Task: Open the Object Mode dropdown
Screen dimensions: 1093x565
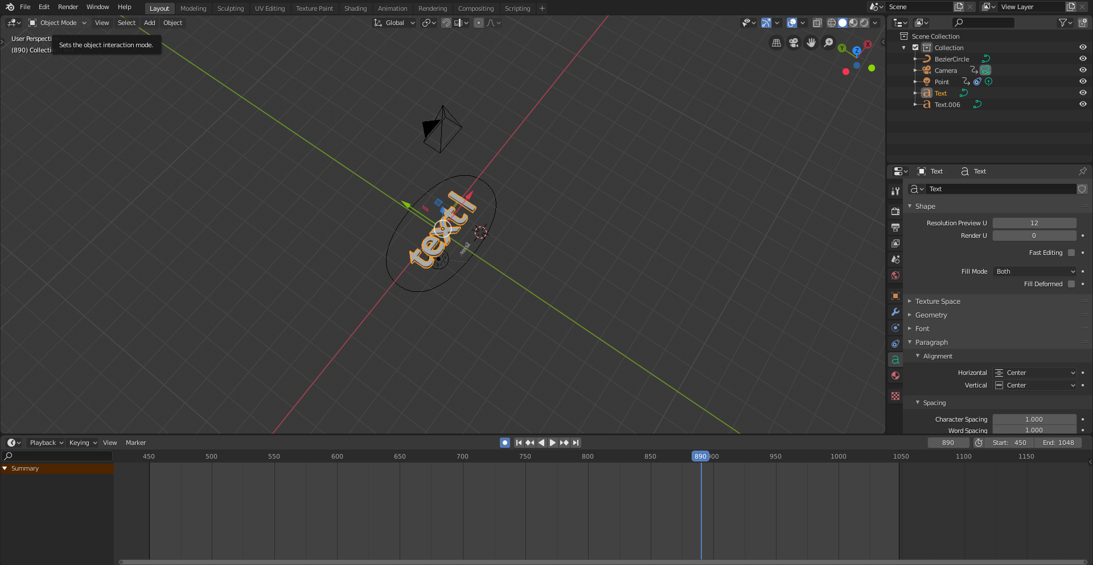Action: pyautogui.click(x=57, y=23)
